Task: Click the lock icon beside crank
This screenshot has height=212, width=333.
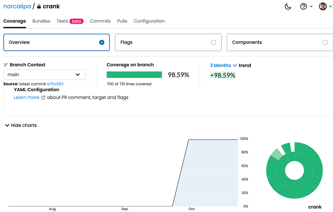Action: [x=39, y=6]
